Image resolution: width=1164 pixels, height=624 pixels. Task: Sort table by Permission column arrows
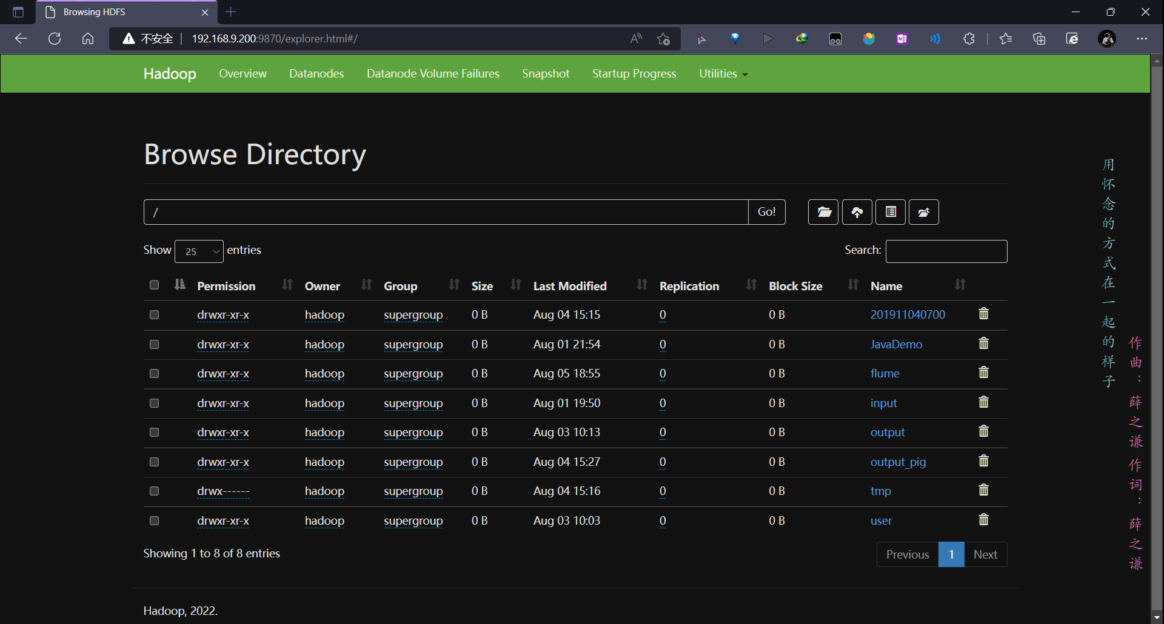coord(287,285)
